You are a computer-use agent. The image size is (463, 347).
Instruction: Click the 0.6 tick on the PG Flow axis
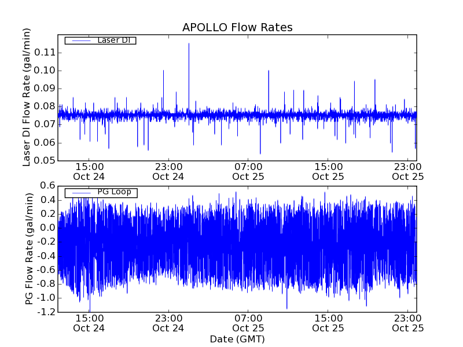48,186
